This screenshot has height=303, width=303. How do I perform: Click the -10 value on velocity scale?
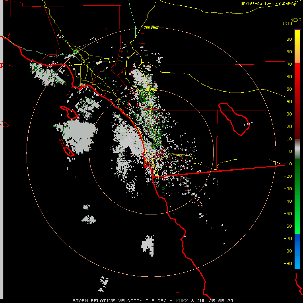click(x=288, y=164)
